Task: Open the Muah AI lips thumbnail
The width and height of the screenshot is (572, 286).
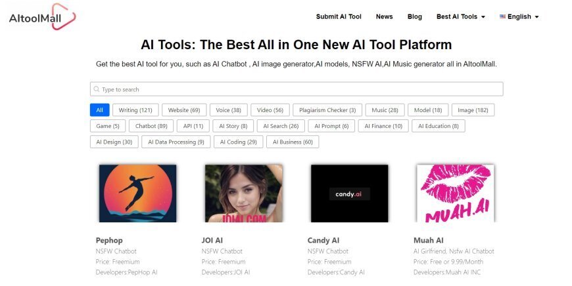Action: pos(455,193)
